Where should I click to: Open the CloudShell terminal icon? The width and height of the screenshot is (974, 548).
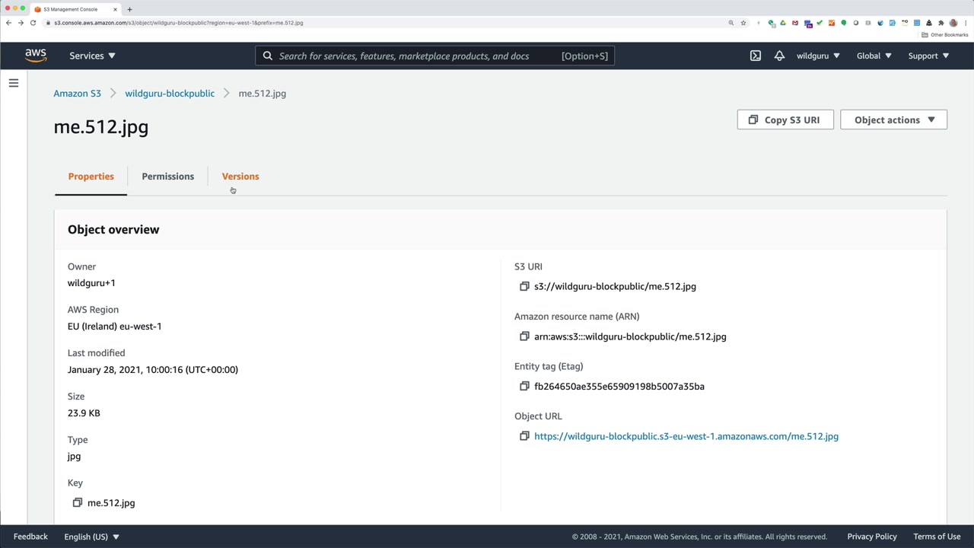coord(755,56)
